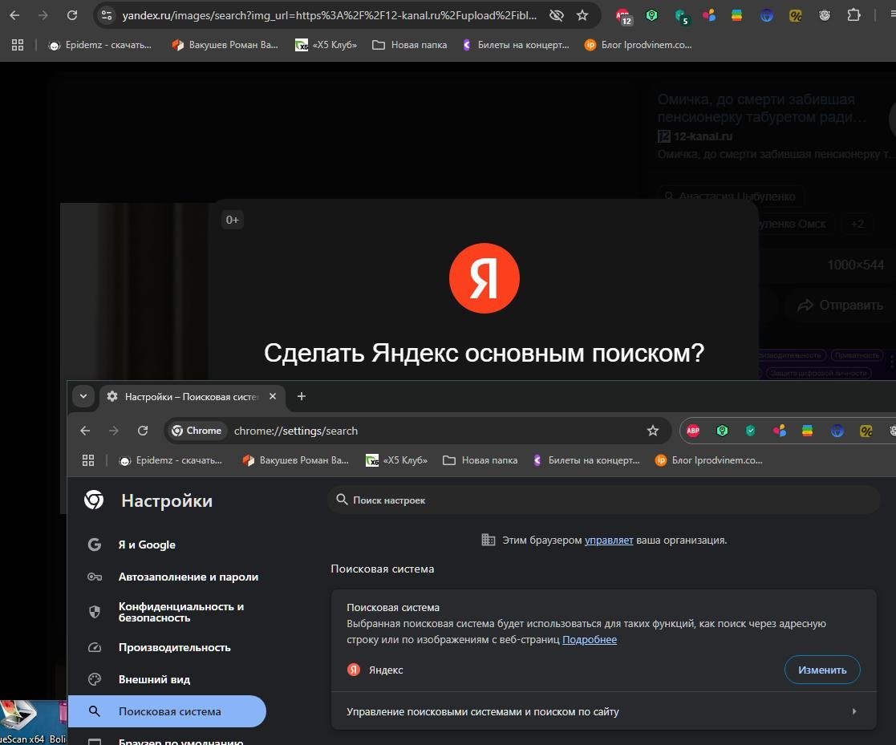Reload the Yandex images page
The width and height of the screenshot is (896, 745).
tap(72, 15)
